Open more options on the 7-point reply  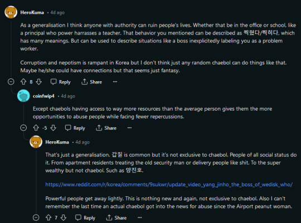pos(140,217)
